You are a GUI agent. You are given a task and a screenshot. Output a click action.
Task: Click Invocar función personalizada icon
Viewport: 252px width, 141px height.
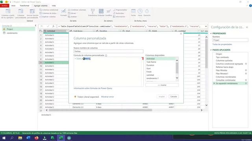(32, 11)
